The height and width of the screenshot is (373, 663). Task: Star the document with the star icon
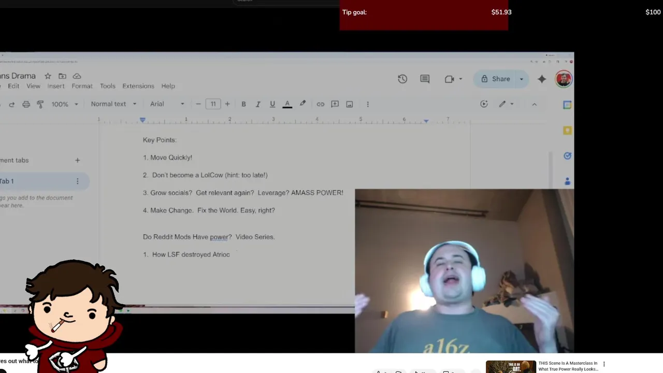48,76
